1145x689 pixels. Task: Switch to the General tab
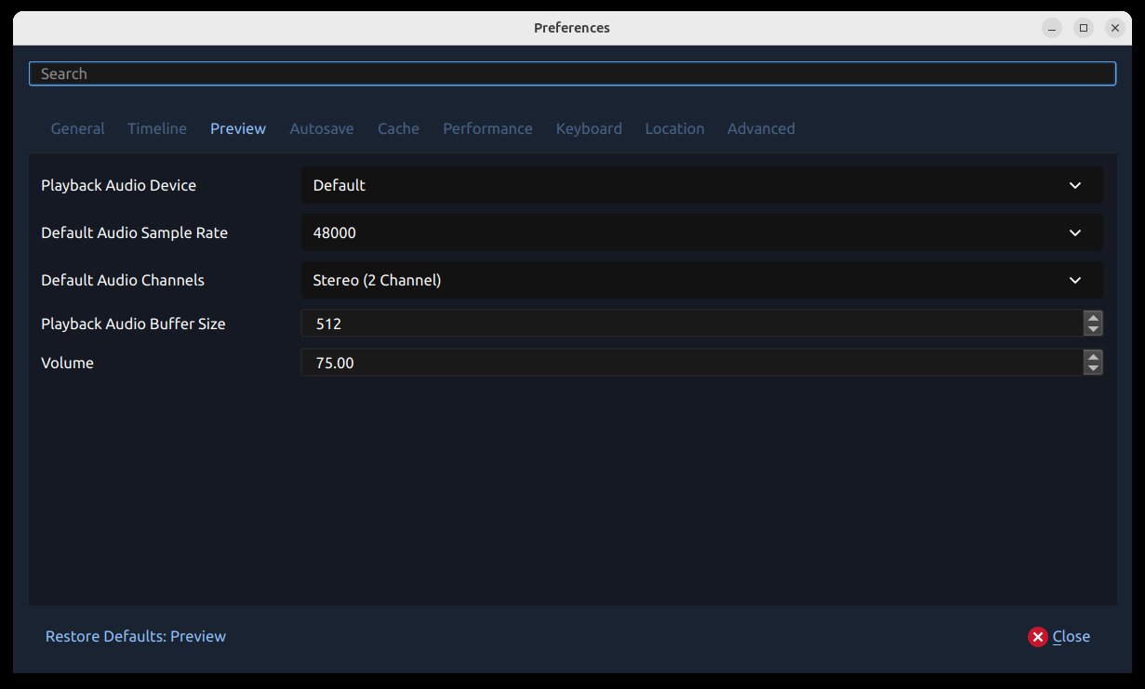77,128
